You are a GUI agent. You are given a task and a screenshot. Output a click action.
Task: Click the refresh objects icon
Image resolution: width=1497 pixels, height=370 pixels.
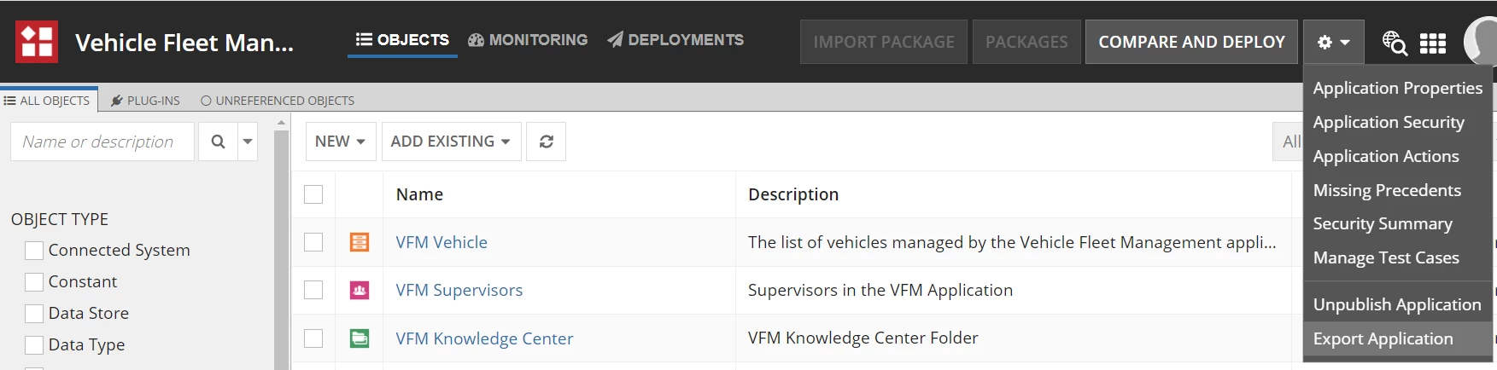(547, 142)
